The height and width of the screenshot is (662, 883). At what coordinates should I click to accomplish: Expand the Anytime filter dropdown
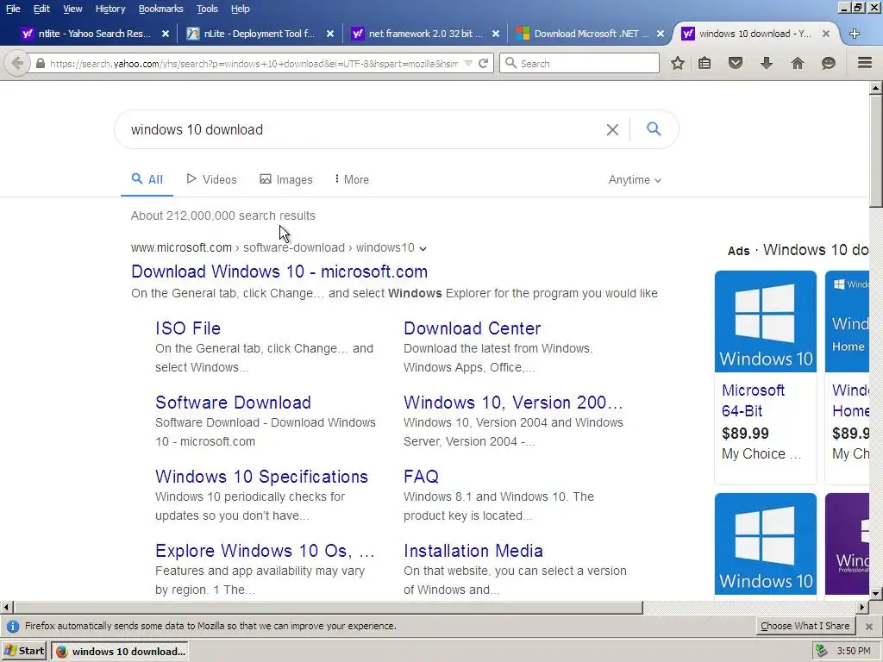(635, 179)
